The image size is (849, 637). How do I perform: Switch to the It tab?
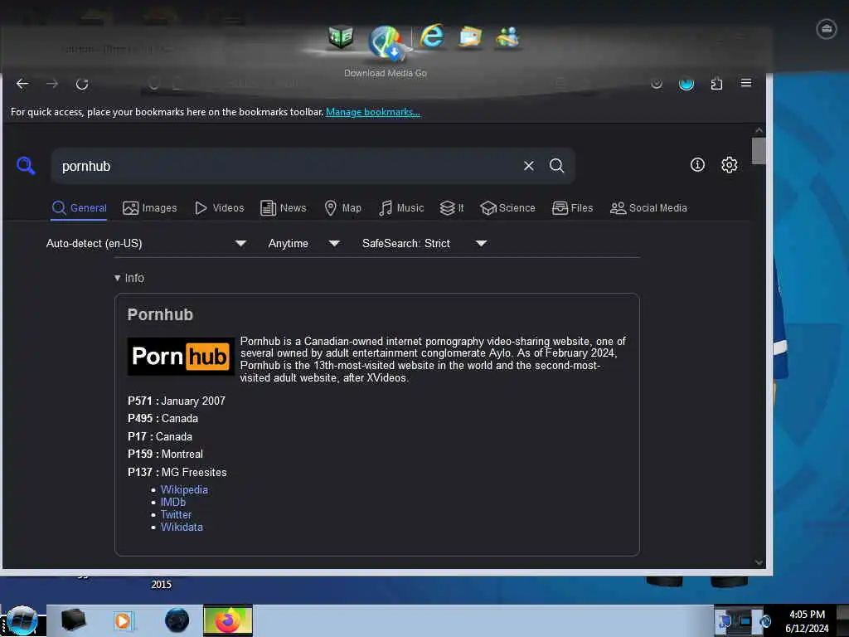pos(452,208)
